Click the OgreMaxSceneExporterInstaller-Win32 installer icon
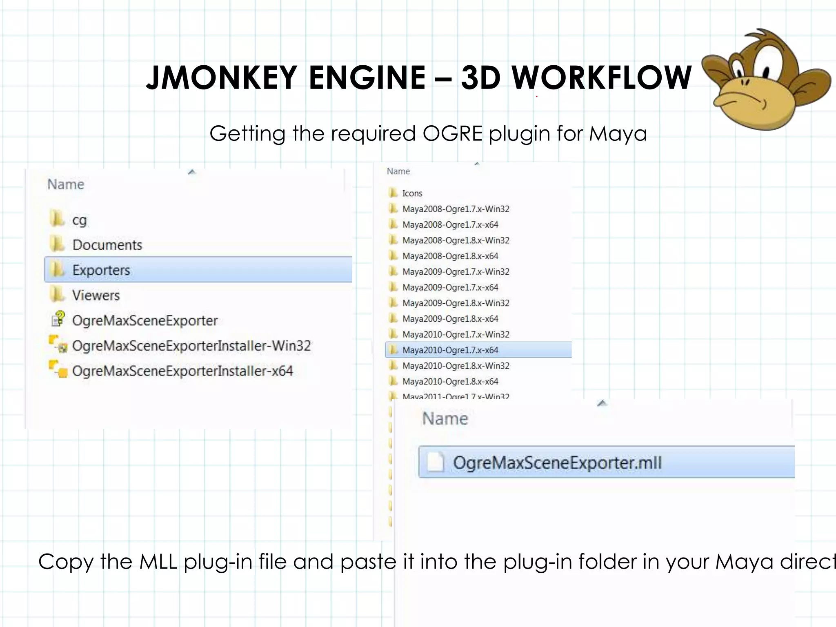The width and height of the screenshot is (836, 627). click(x=58, y=345)
